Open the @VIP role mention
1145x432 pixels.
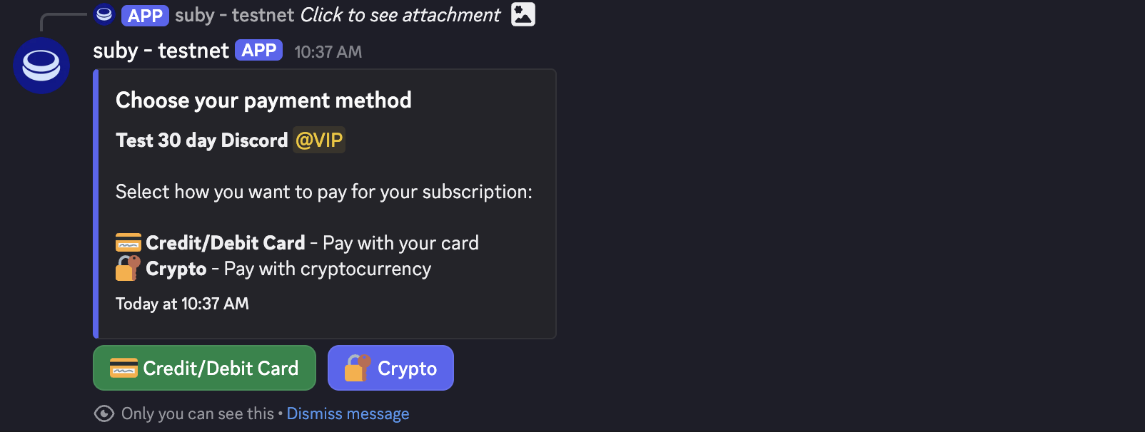tap(319, 140)
